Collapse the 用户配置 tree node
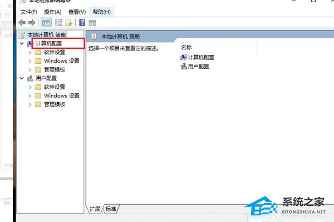334x222 pixels. coord(22,78)
